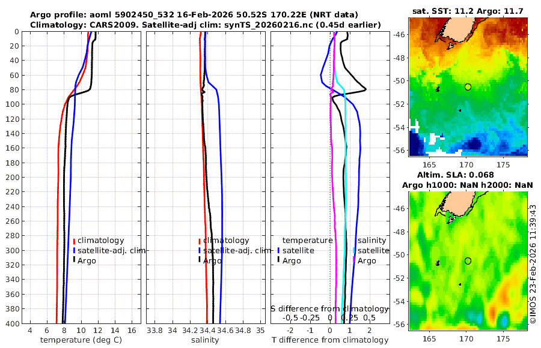The image size is (541, 348).
Task: Click the small black island near -51 on SST map
Action: 438,89
